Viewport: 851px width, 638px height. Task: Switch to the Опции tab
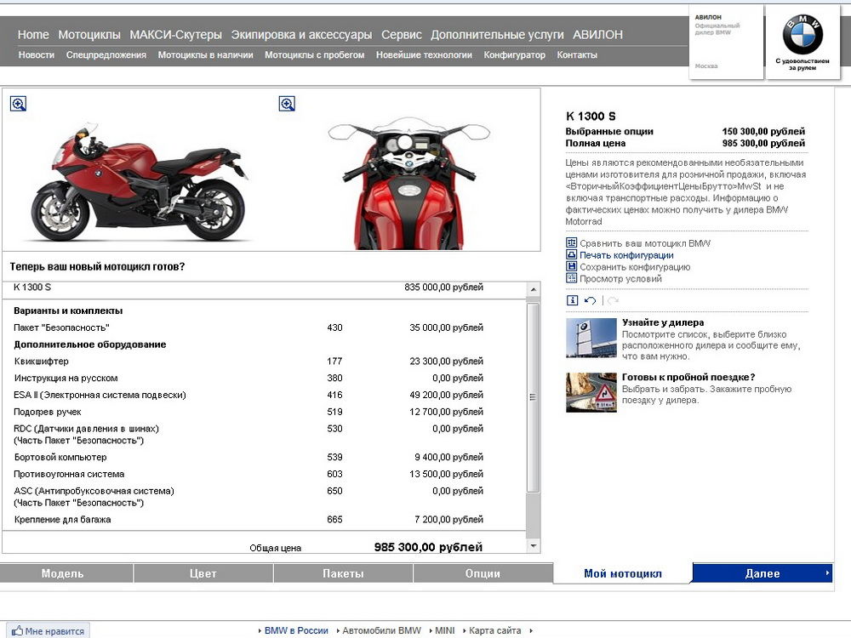483,573
